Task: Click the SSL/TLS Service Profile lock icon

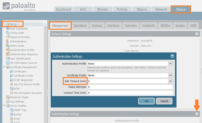Action: 11,84
